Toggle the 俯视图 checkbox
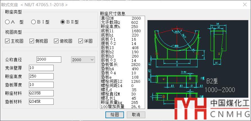The width and height of the screenshot is (251, 121). (x=56, y=41)
